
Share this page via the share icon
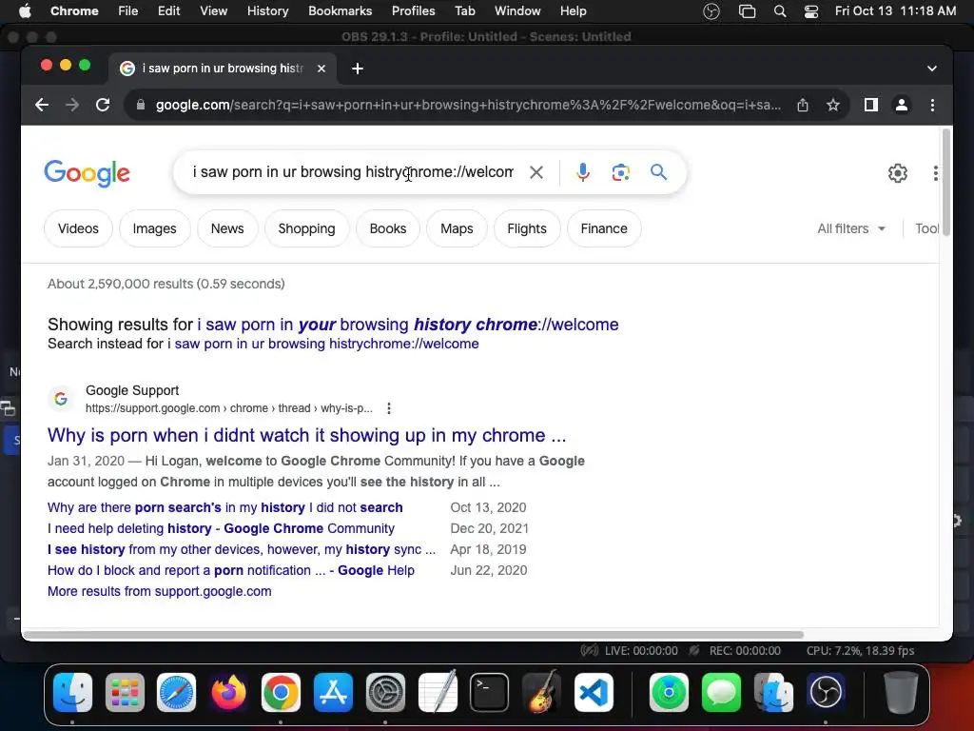[803, 105]
